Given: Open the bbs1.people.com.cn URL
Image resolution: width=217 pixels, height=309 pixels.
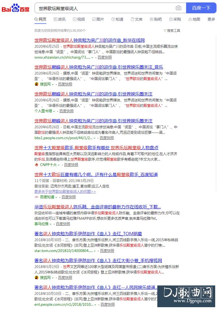Looking at the screenshot, I should [63, 138].
